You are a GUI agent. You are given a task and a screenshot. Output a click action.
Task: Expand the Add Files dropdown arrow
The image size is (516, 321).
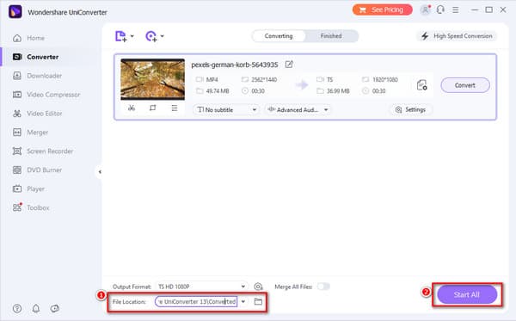[132, 36]
